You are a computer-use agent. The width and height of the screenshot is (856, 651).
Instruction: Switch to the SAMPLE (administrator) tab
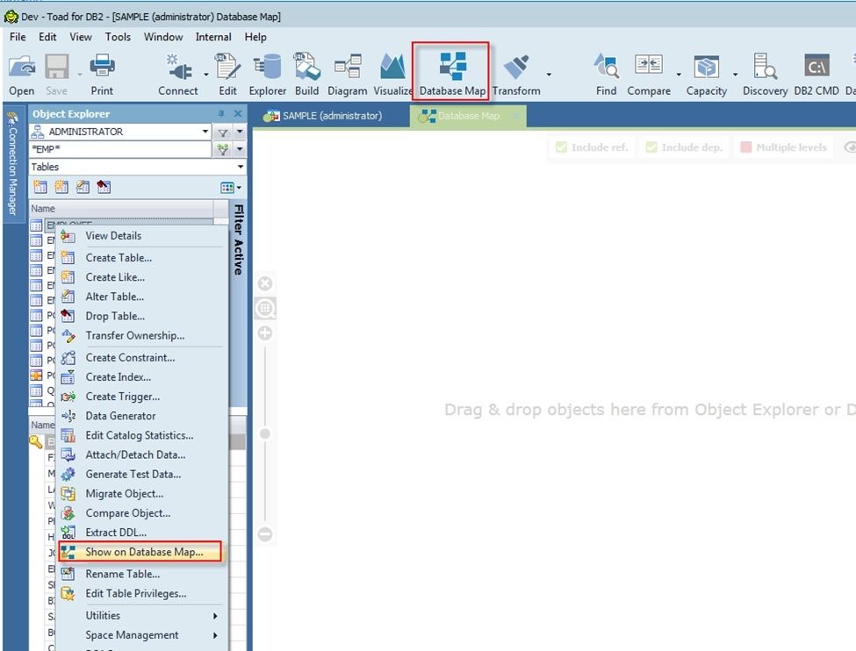coord(323,116)
